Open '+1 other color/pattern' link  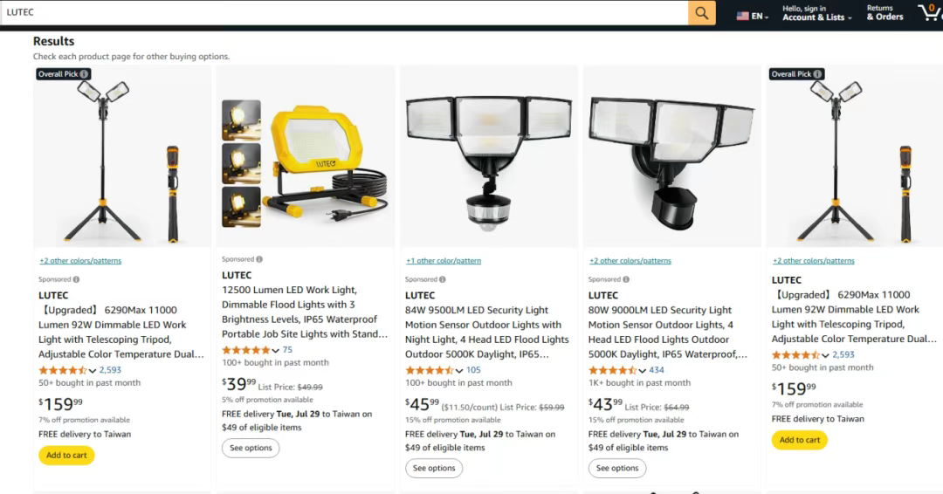pyautogui.click(x=444, y=261)
